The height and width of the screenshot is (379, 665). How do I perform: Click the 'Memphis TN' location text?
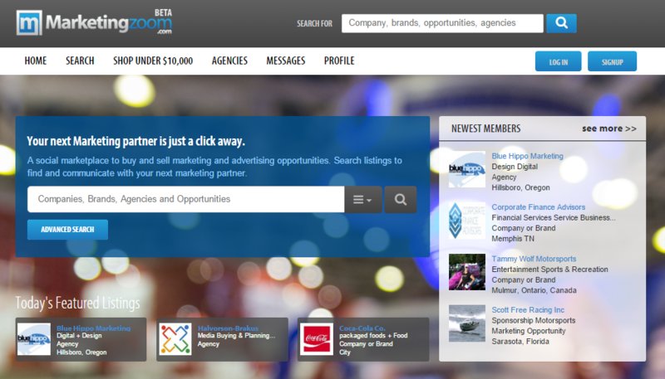pos(513,239)
